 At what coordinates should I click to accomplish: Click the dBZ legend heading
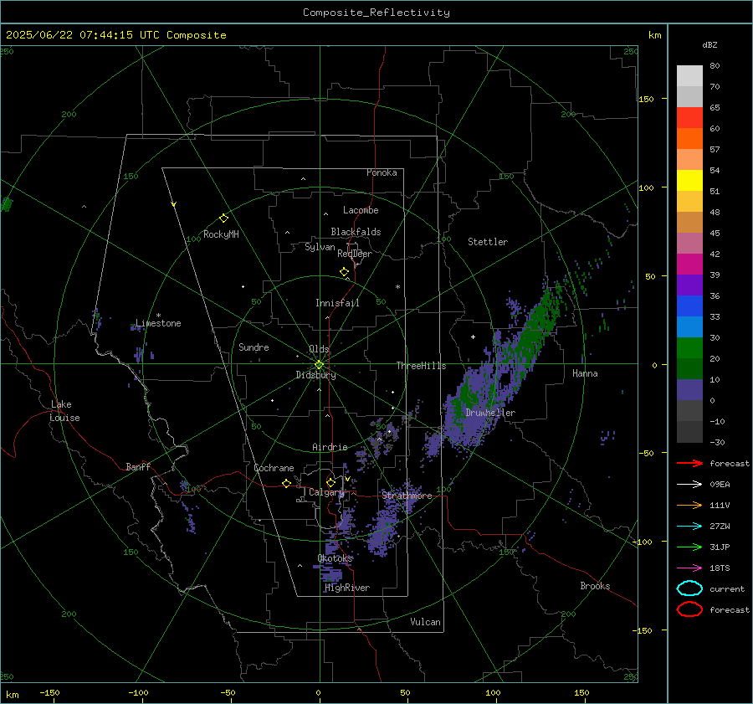[x=709, y=44]
